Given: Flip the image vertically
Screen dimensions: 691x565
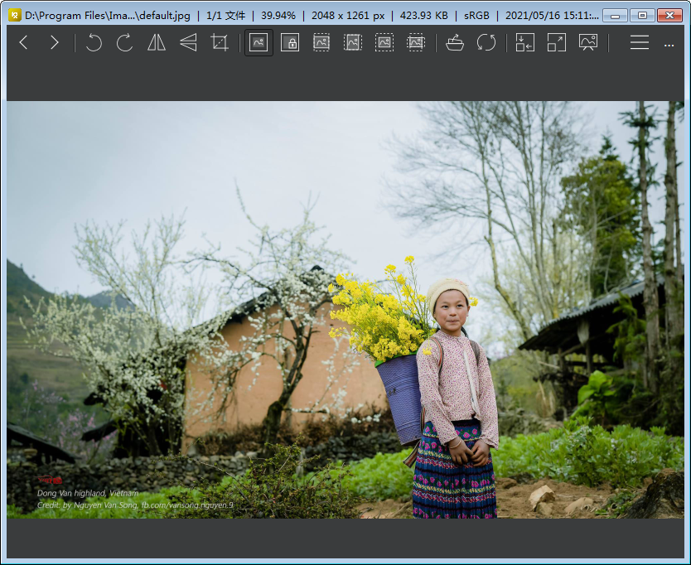Looking at the screenshot, I should coord(188,43).
